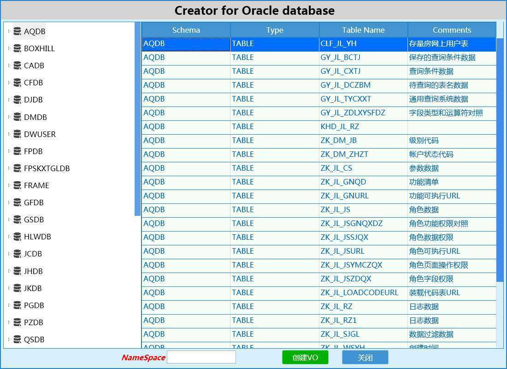The image size is (507, 369).
Task: Select the ZK_JL_SJGL table row
Action: coord(319,334)
